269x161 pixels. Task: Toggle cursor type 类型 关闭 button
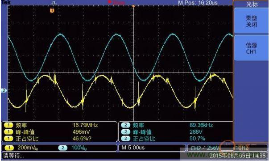click(x=251, y=21)
